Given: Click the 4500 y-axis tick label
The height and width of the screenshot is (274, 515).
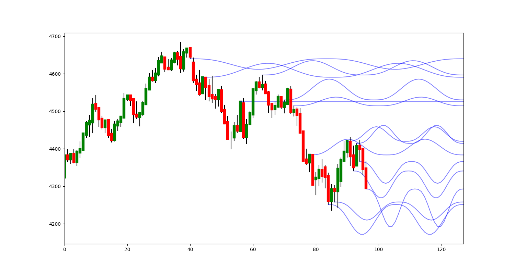Looking at the screenshot, I should (x=55, y=111).
